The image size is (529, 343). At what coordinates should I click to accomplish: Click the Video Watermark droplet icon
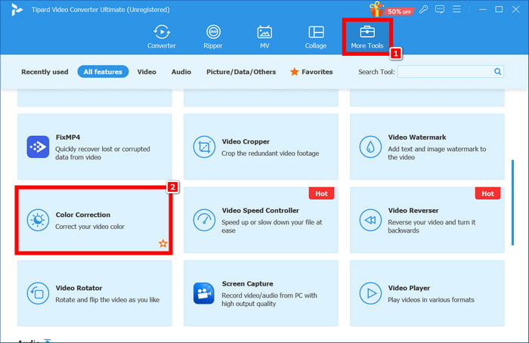point(370,147)
